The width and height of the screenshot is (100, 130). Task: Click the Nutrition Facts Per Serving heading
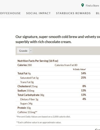pyautogui.click(x=38, y=61)
